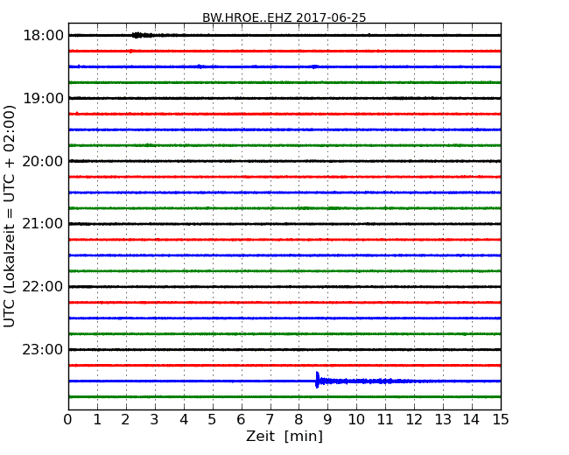Click x-axis tick label 10

point(356,420)
